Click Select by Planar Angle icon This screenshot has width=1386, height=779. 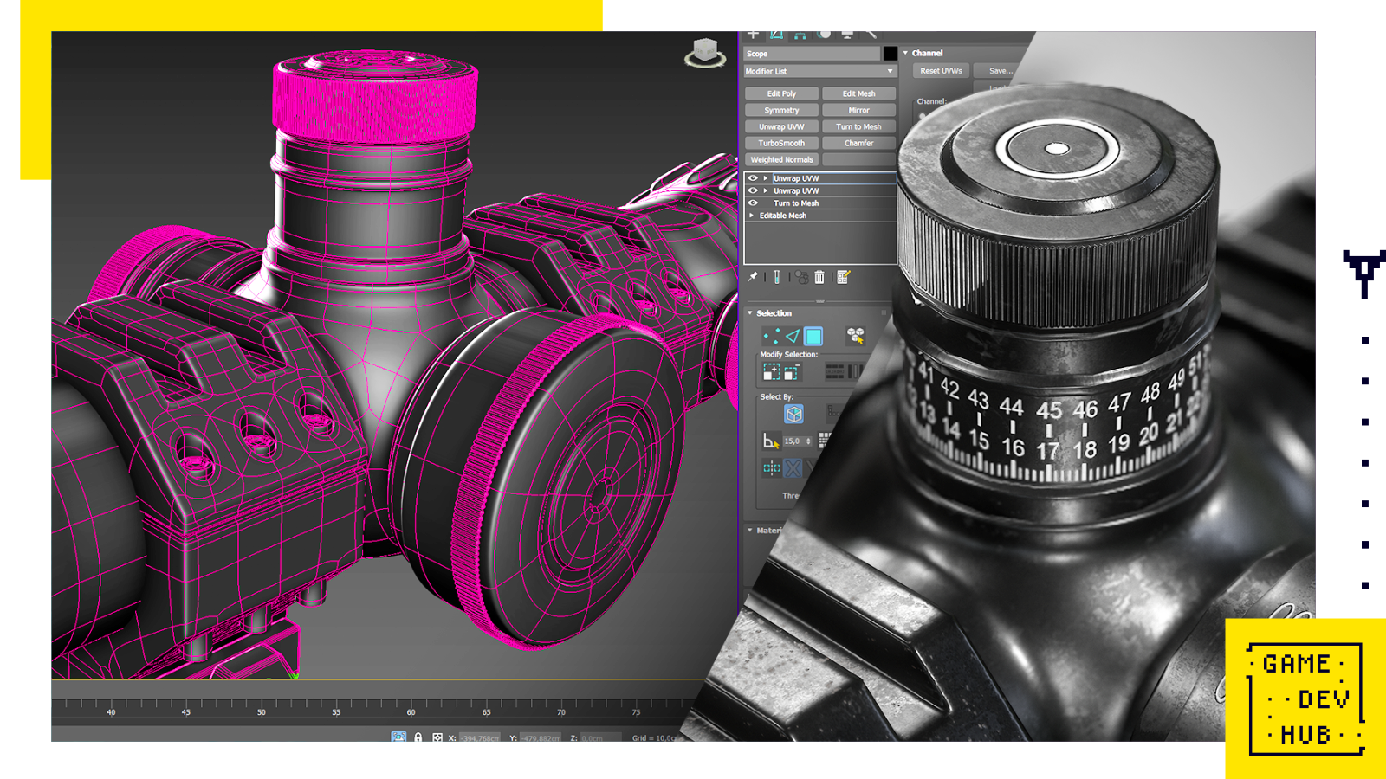coord(770,441)
